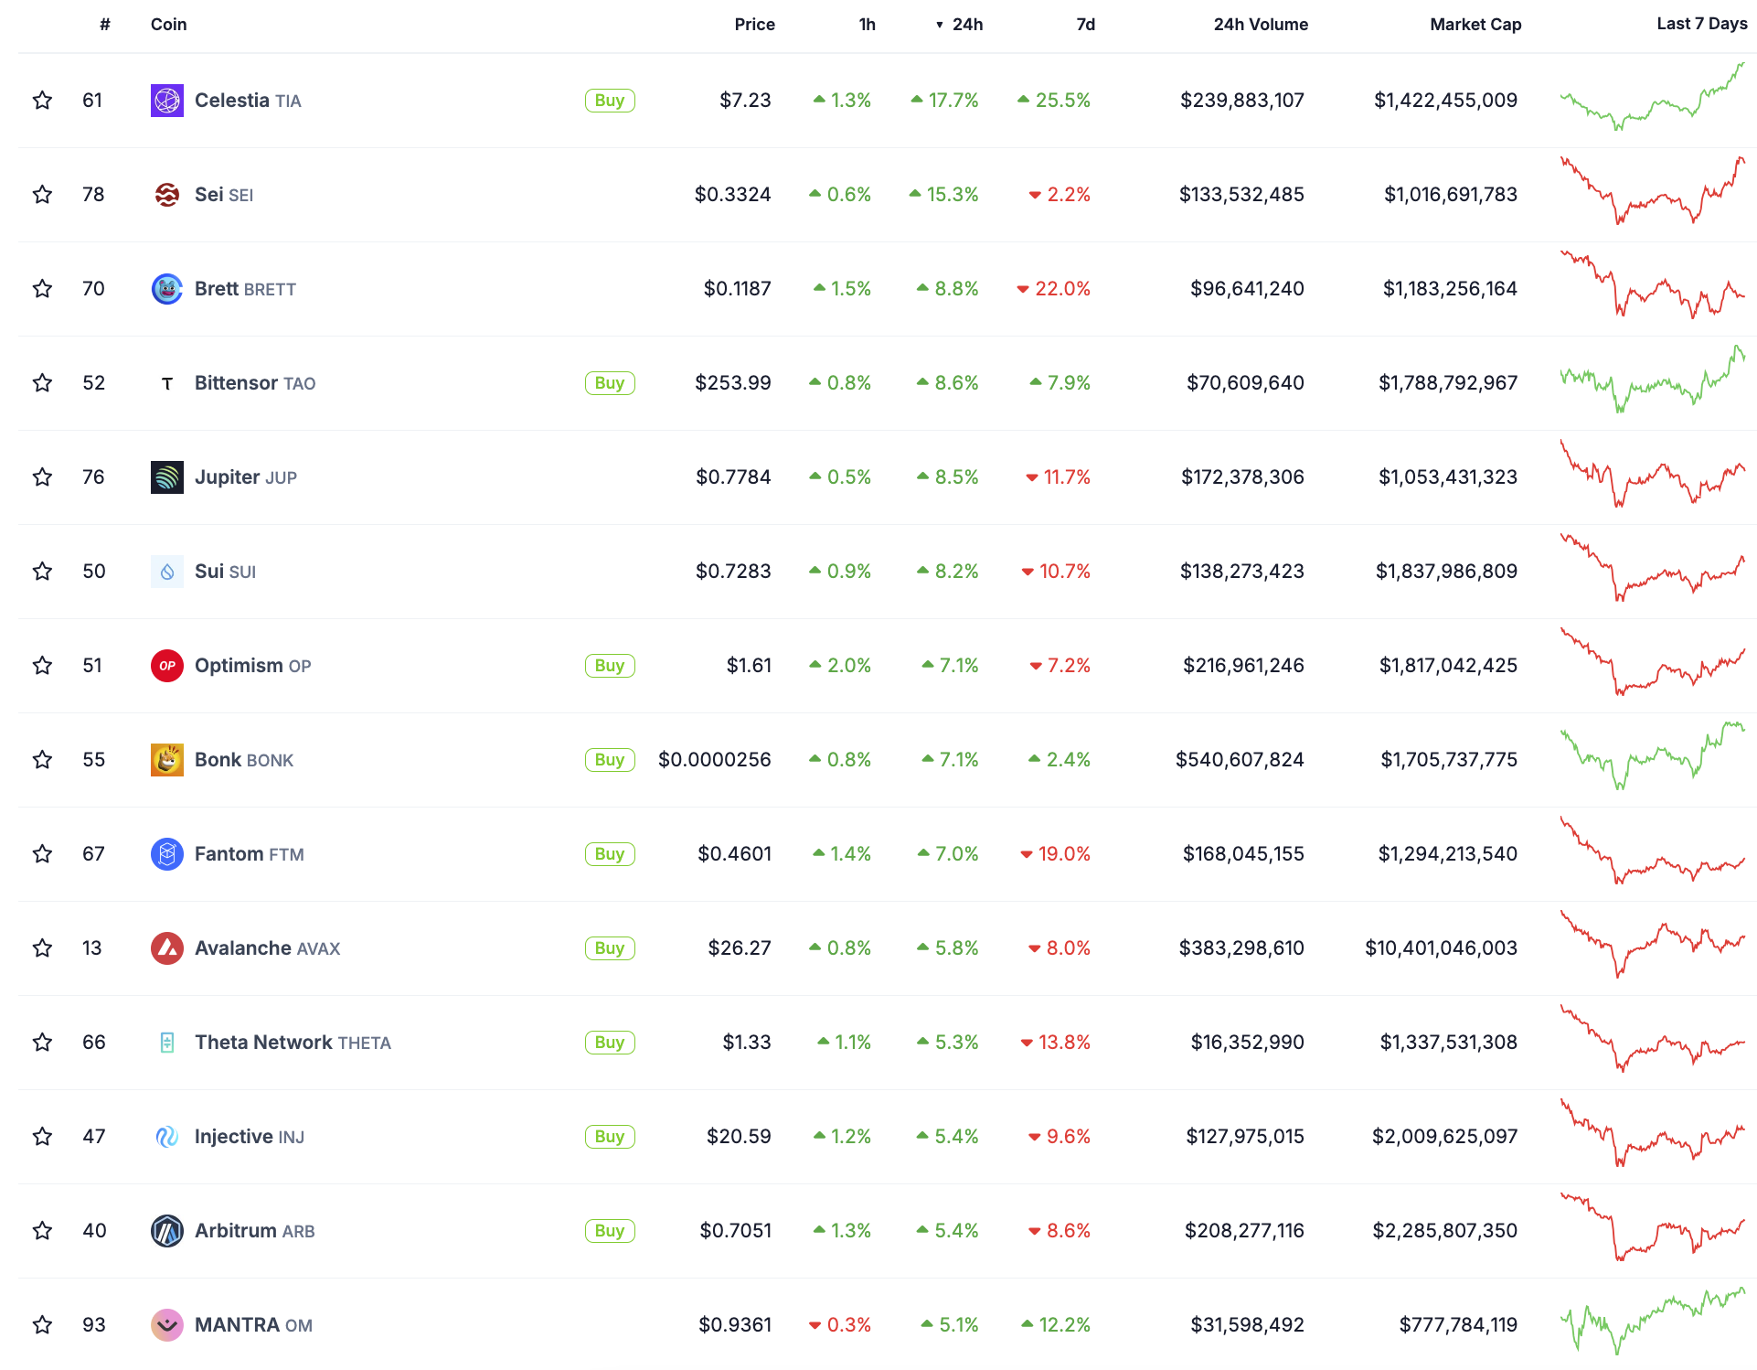The image size is (1757, 1370).
Task: Click the Fantom coin logo icon
Action: pyautogui.click(x=166, y=854)
